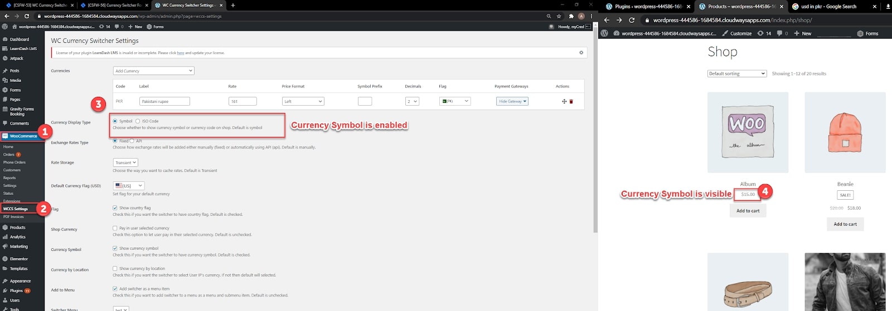
Task: Click the Dashboard icon in WordPress sidebar
Action: point(5,40)
